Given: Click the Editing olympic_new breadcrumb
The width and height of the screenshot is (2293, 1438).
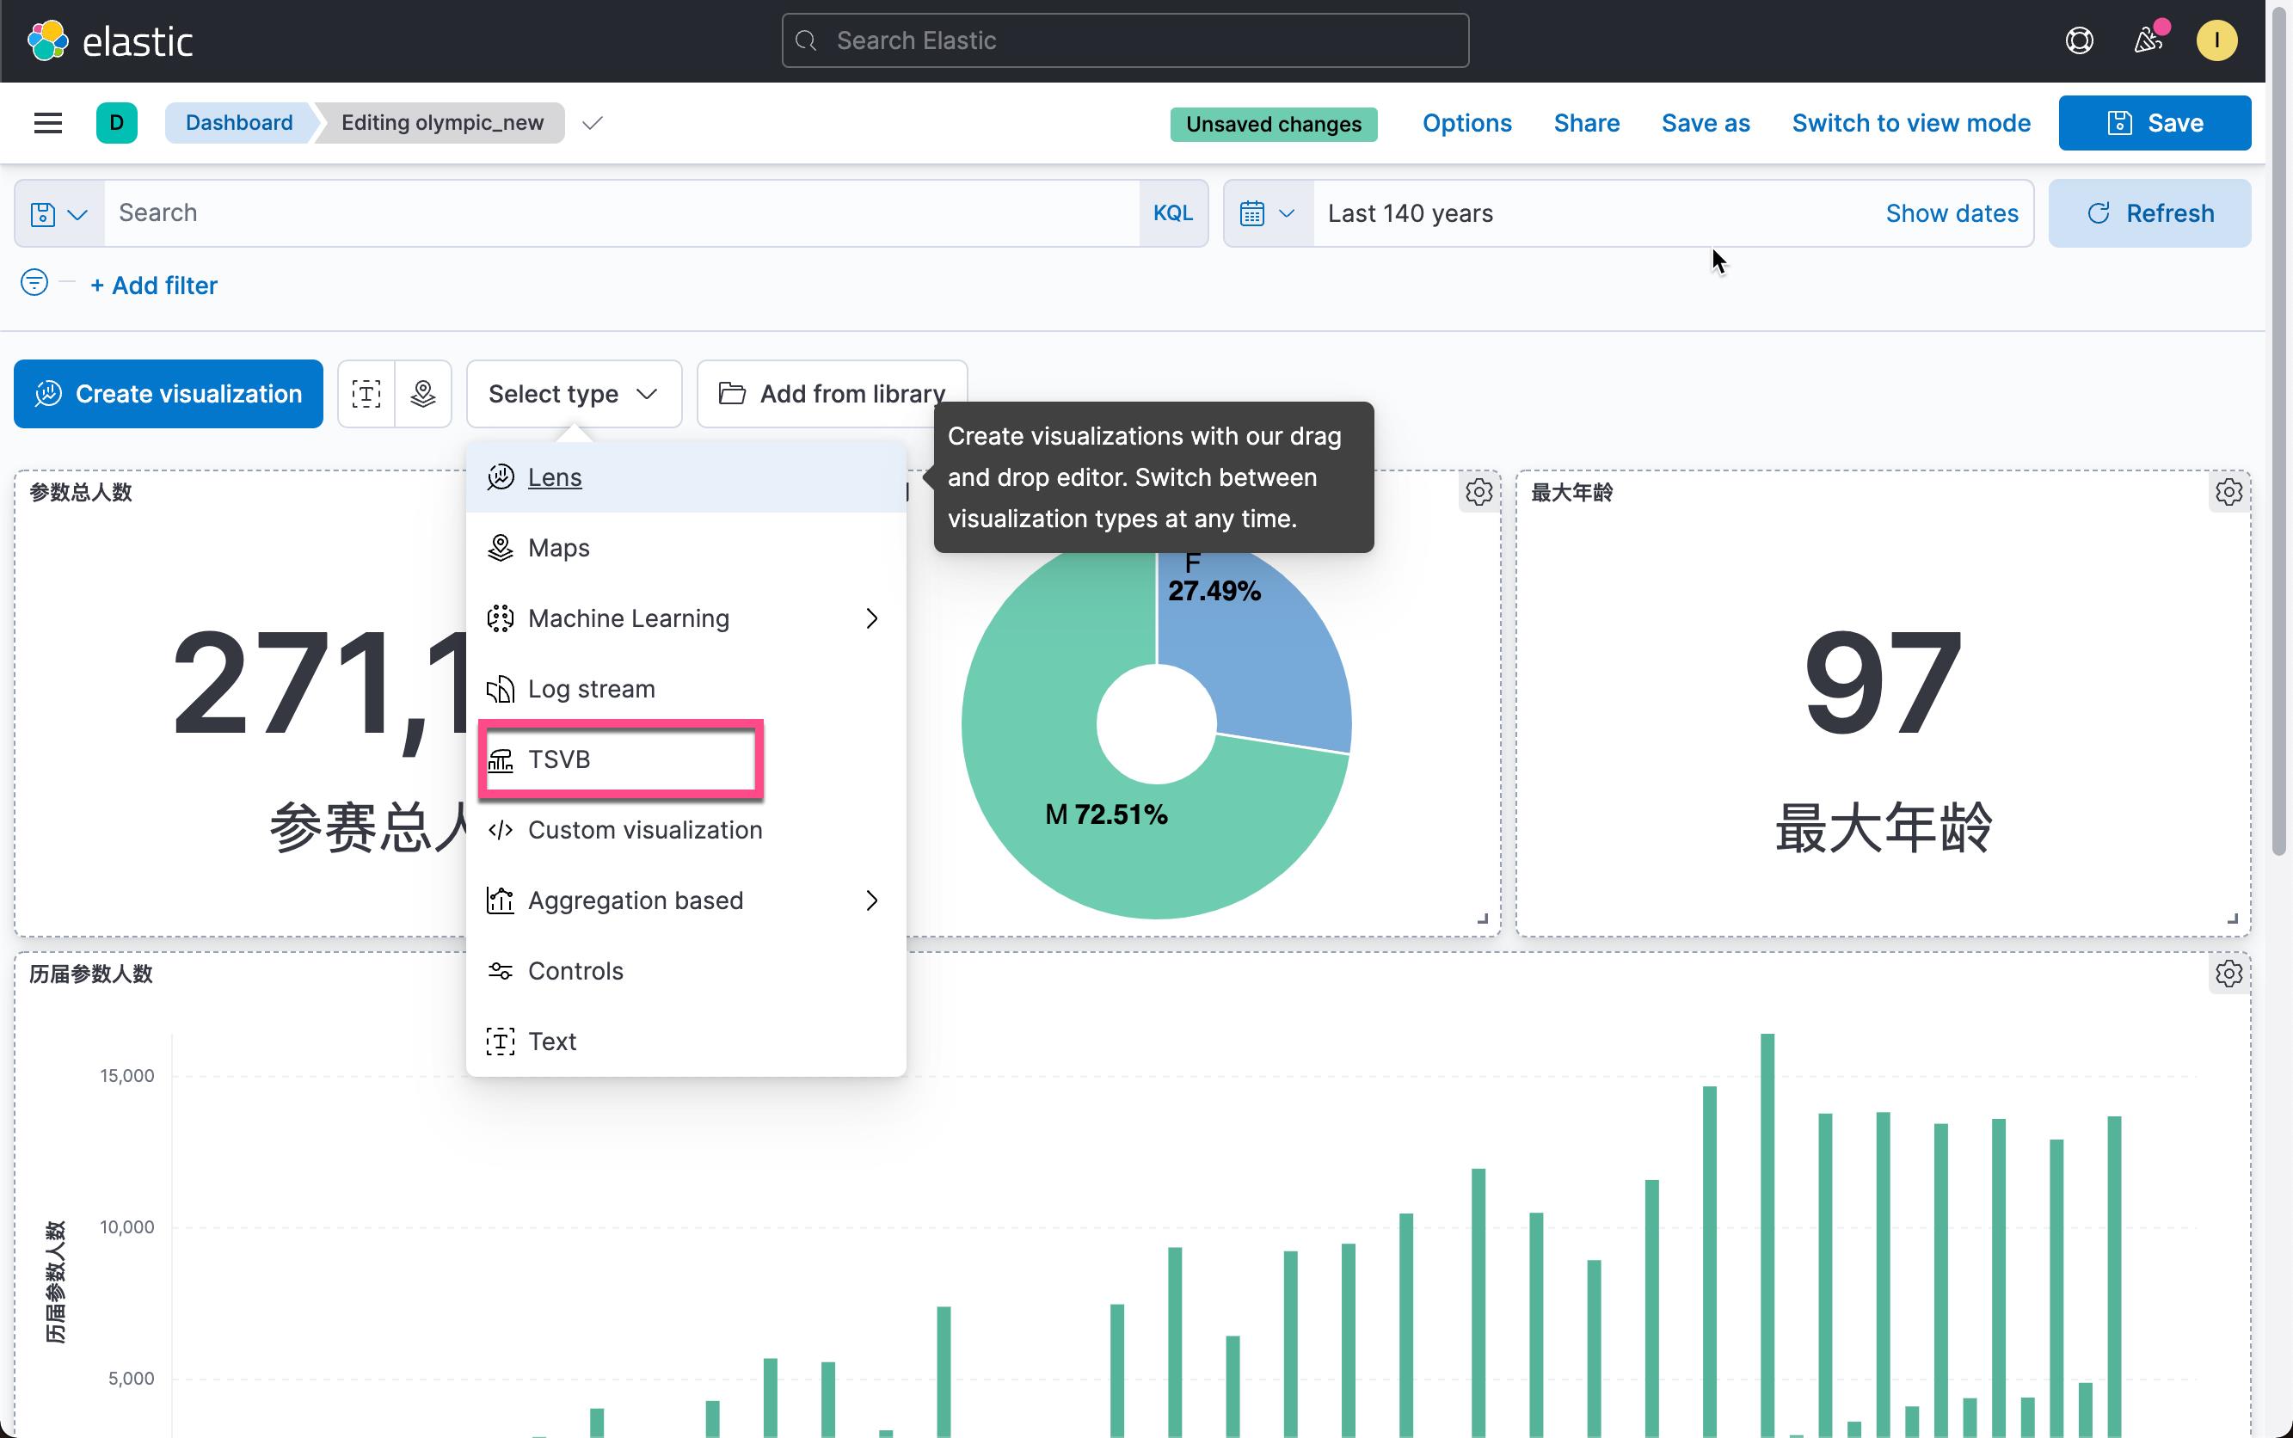Looking at the screenshot, I should [x=442, y=123].
